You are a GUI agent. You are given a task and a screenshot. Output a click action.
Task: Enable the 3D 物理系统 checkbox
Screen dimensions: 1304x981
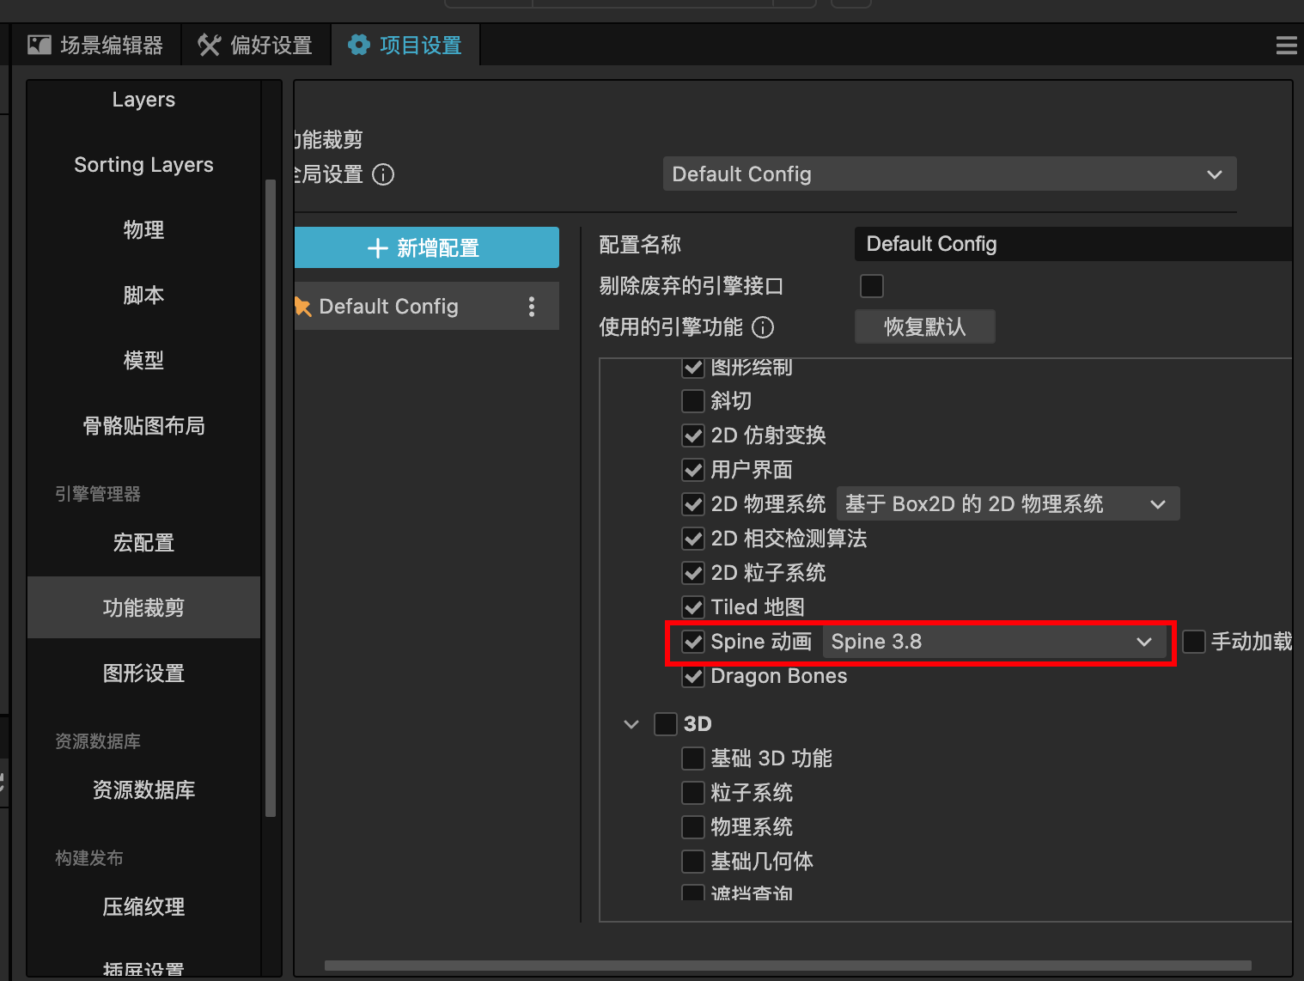point(693,827)
